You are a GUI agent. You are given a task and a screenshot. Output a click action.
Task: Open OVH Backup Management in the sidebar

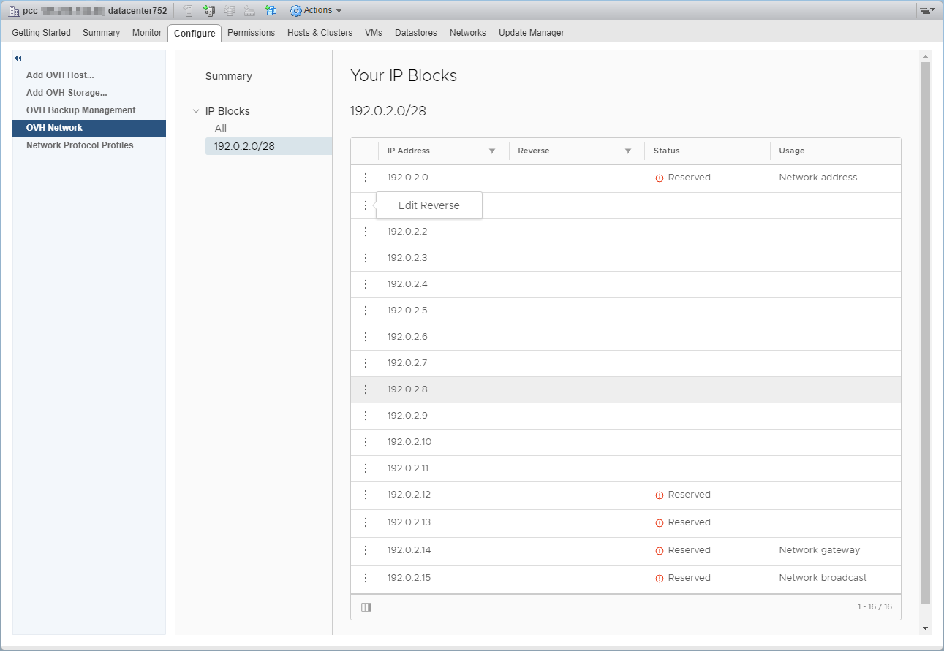[80, 110]
